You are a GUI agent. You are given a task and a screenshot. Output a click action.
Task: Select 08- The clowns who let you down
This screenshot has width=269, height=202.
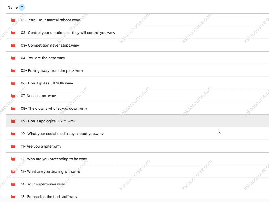point(54,108)
